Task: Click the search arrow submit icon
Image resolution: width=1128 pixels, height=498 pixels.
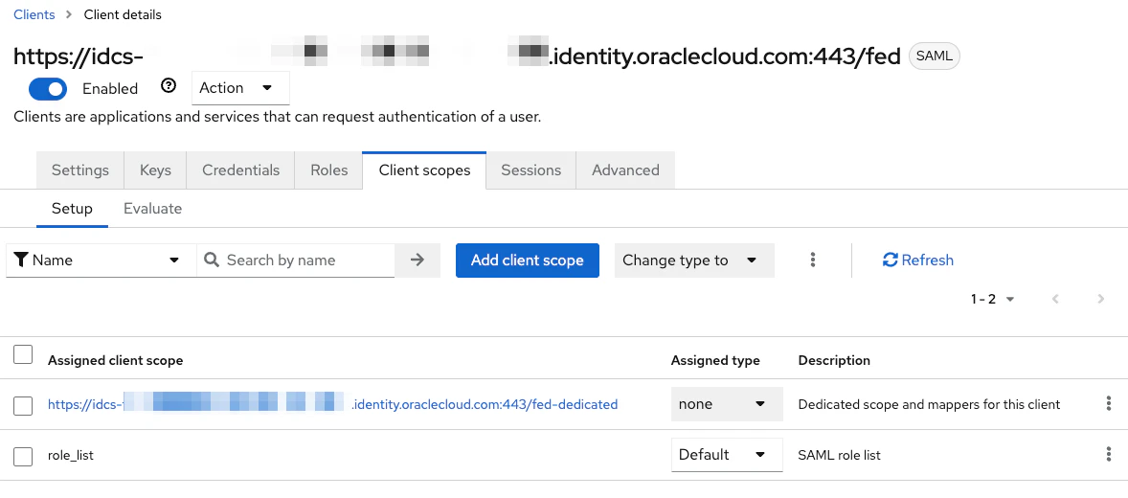Action: point(417,260)
